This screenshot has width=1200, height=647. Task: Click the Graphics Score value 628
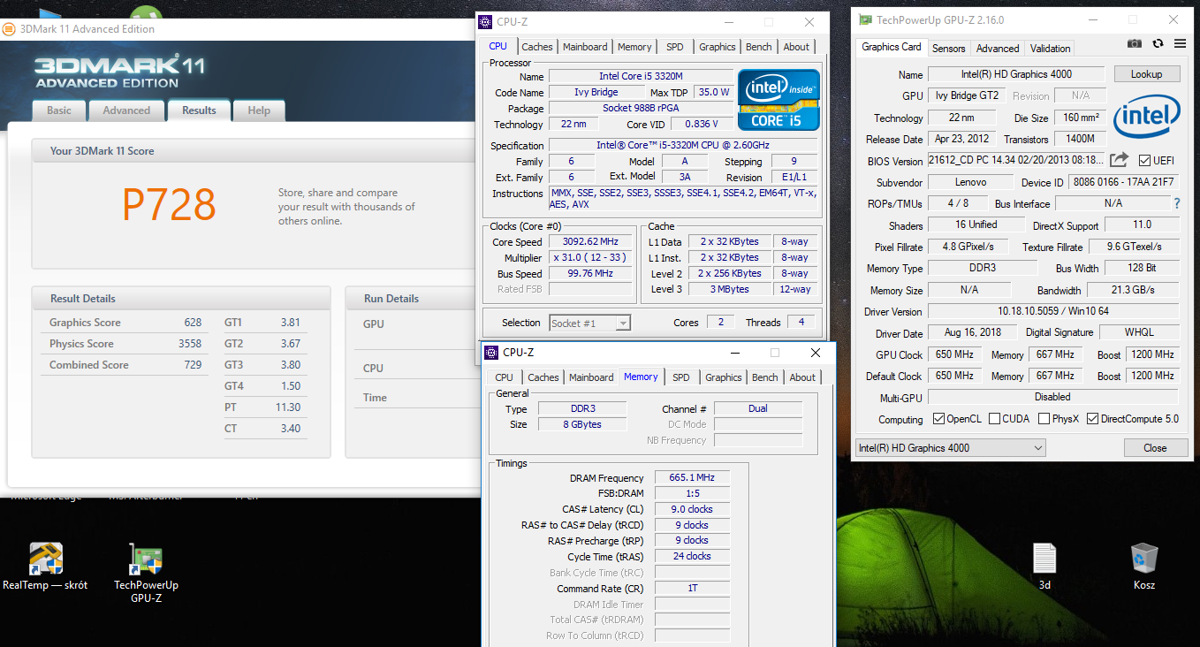(x=193, y=323)
